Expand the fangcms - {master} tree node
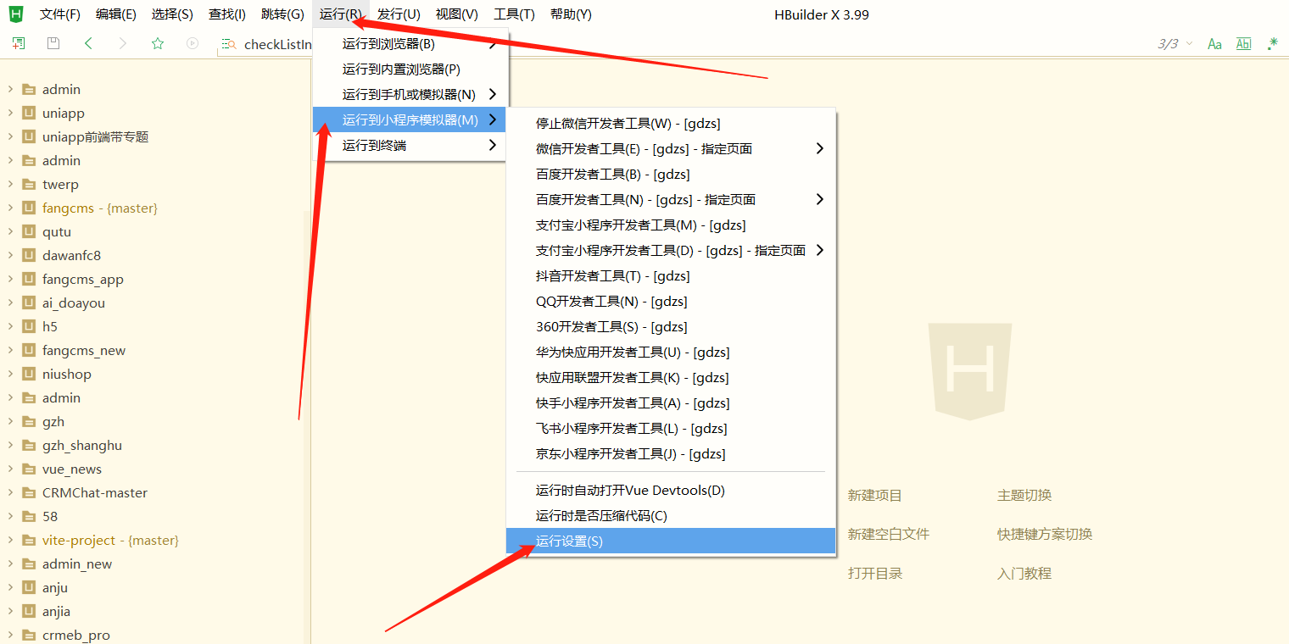This screenshot has height=644, width=1289. pos(10,208)
